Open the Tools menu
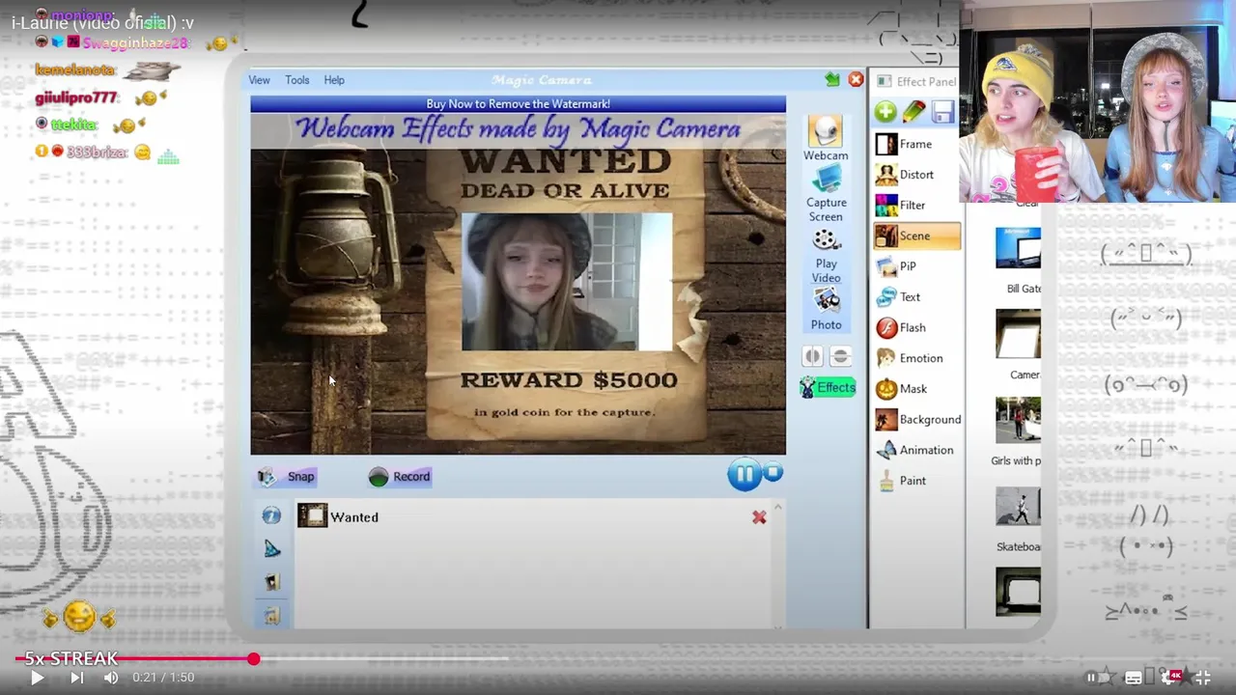The width and height of the screenshot is (1236, 695). coord(296,80)
